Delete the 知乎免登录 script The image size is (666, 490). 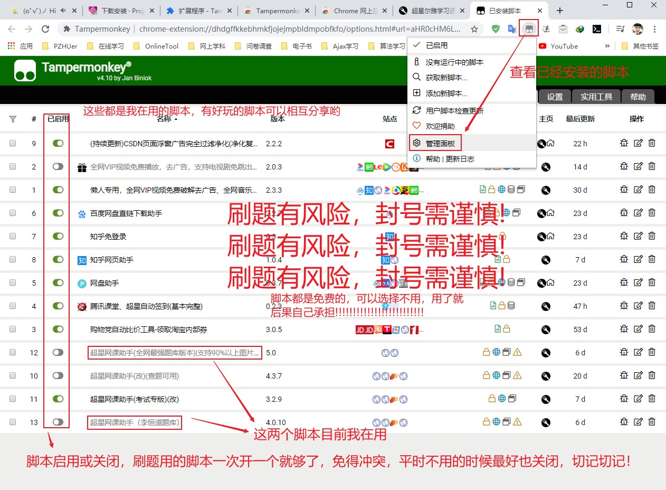point(652,236)
